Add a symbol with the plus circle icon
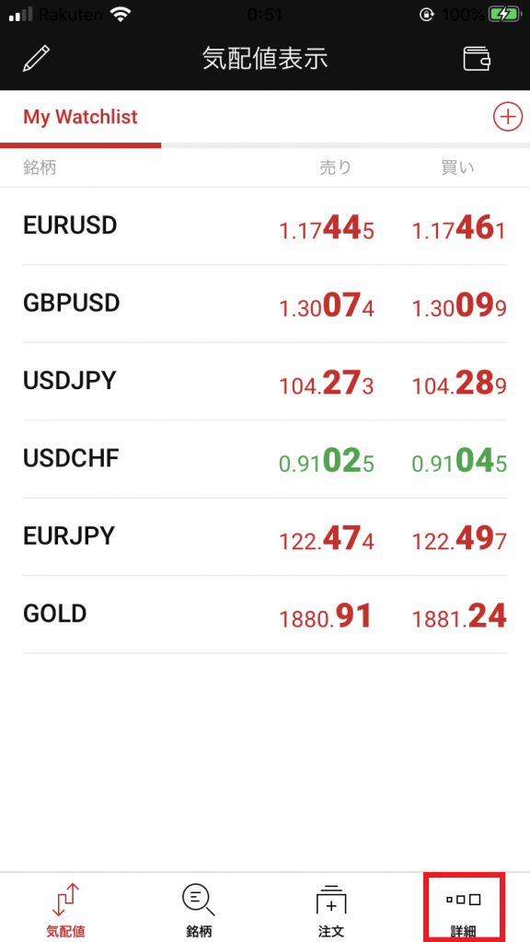The height and width of the screenshot is (942, 530). pos(508,117)
